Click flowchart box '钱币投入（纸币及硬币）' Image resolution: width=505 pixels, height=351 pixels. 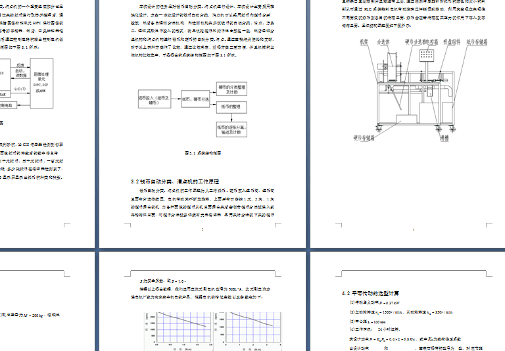pos(155,99)
